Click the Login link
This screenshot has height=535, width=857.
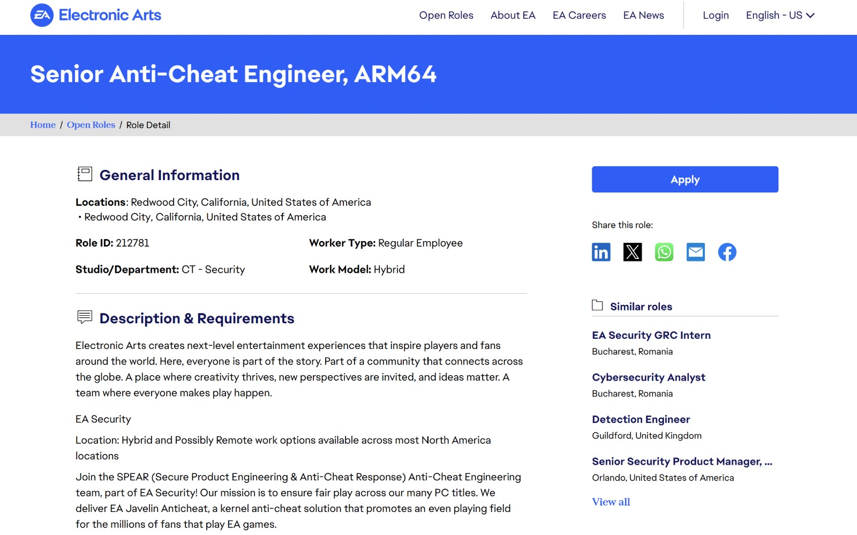[716, 15]
